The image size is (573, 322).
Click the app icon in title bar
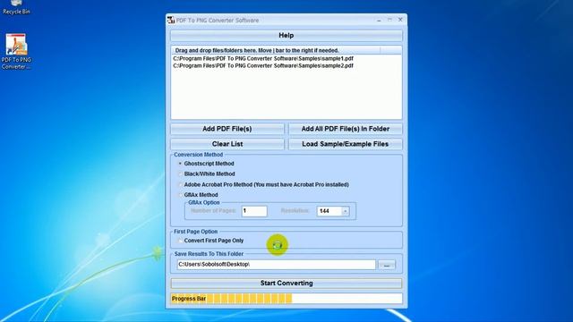point(171,20)
